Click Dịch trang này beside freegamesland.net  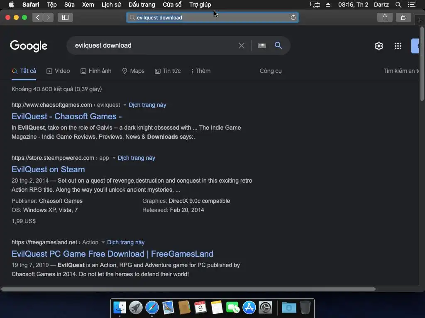[126, 242]
